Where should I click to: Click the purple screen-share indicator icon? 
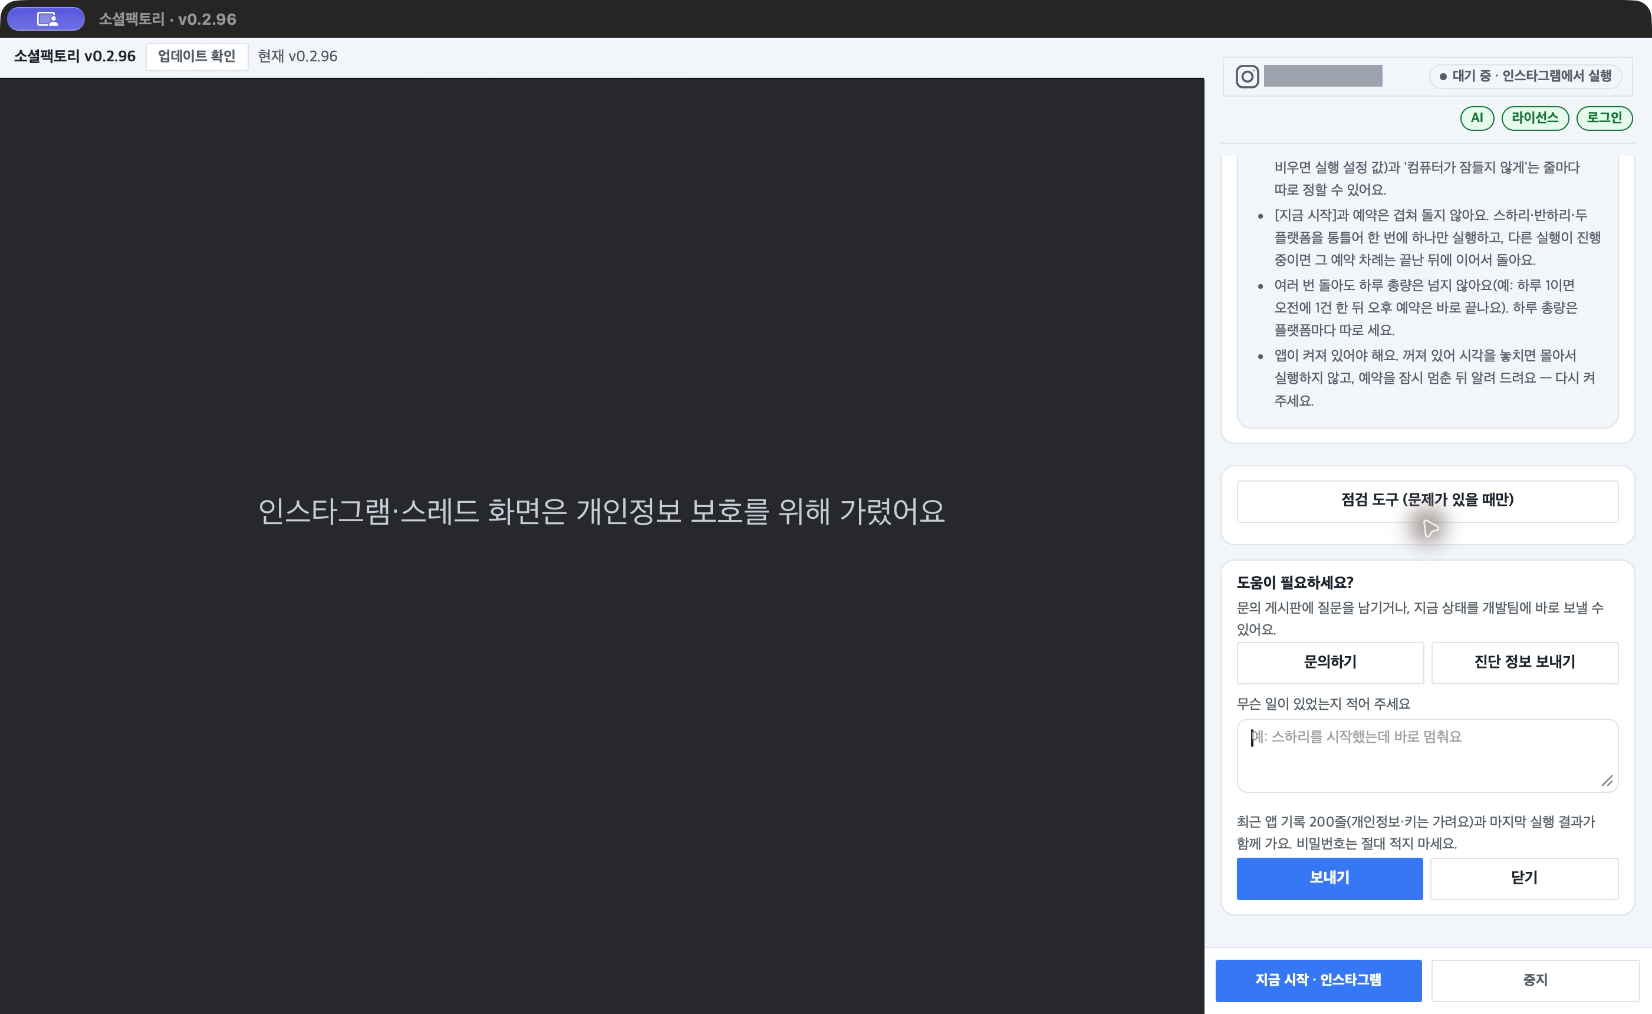(x=46, y=19)
